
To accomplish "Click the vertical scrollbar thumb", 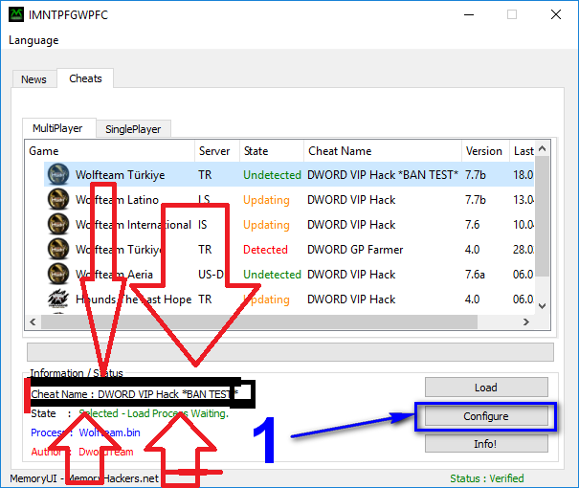I will click(x=542, y=216).
